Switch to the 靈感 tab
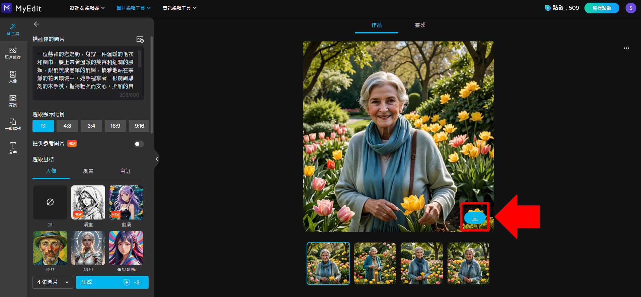The height and width of the screenshot is (297, 641). (420, 25)
